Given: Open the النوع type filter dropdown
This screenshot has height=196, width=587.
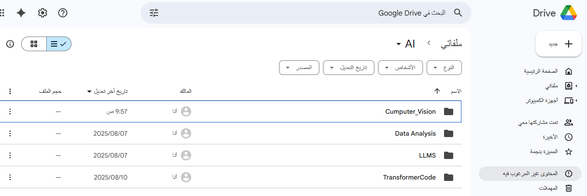Looking at the screenshot, I should [444, 68].
